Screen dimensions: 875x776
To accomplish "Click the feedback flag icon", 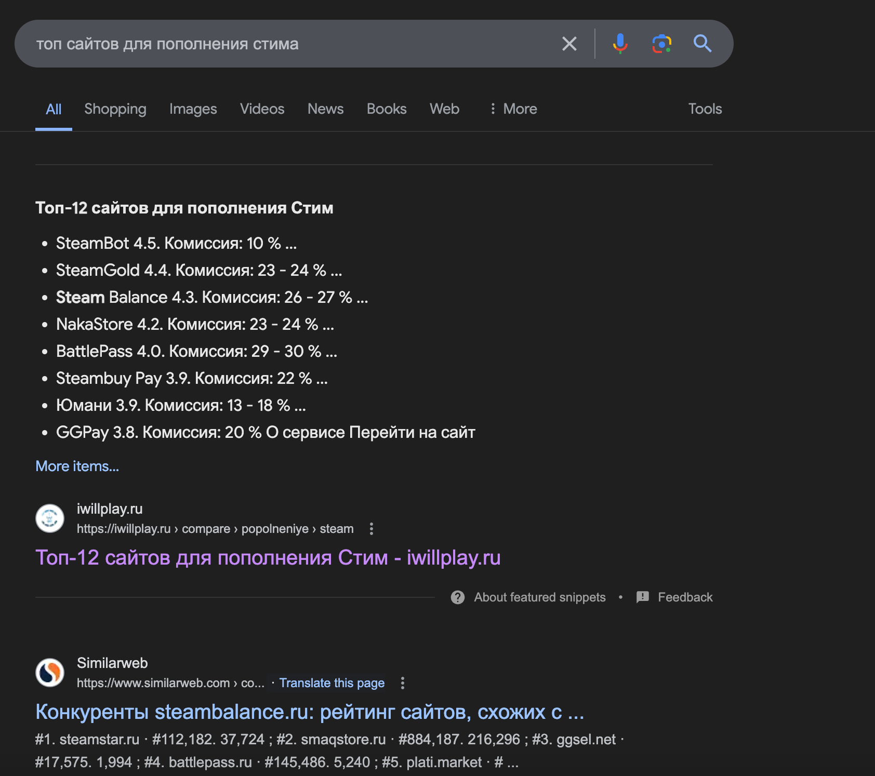I will pyautogui.click(x=643, y=597).
